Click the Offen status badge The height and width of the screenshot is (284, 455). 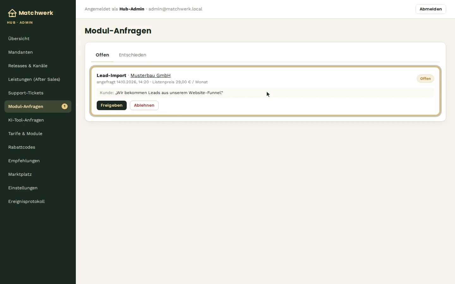[425, 79]
